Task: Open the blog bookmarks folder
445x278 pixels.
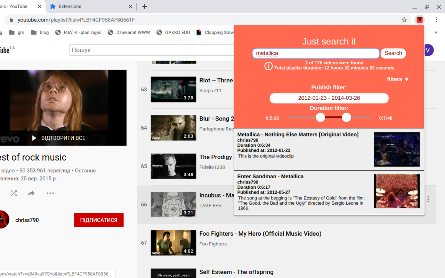Action: tap(40, 32)
